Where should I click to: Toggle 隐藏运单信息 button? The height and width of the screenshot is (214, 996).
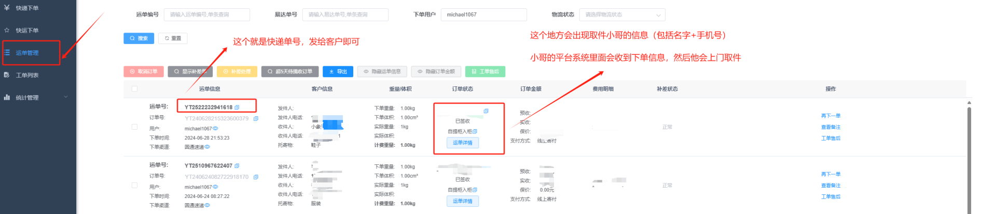382,72
